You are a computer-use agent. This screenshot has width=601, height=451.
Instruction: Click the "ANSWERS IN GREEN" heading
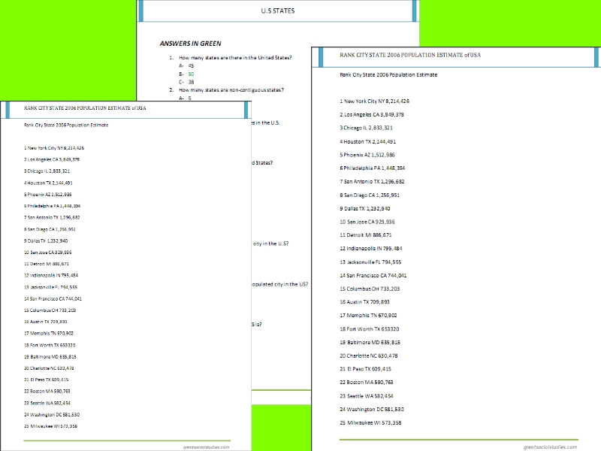(191, 44)
